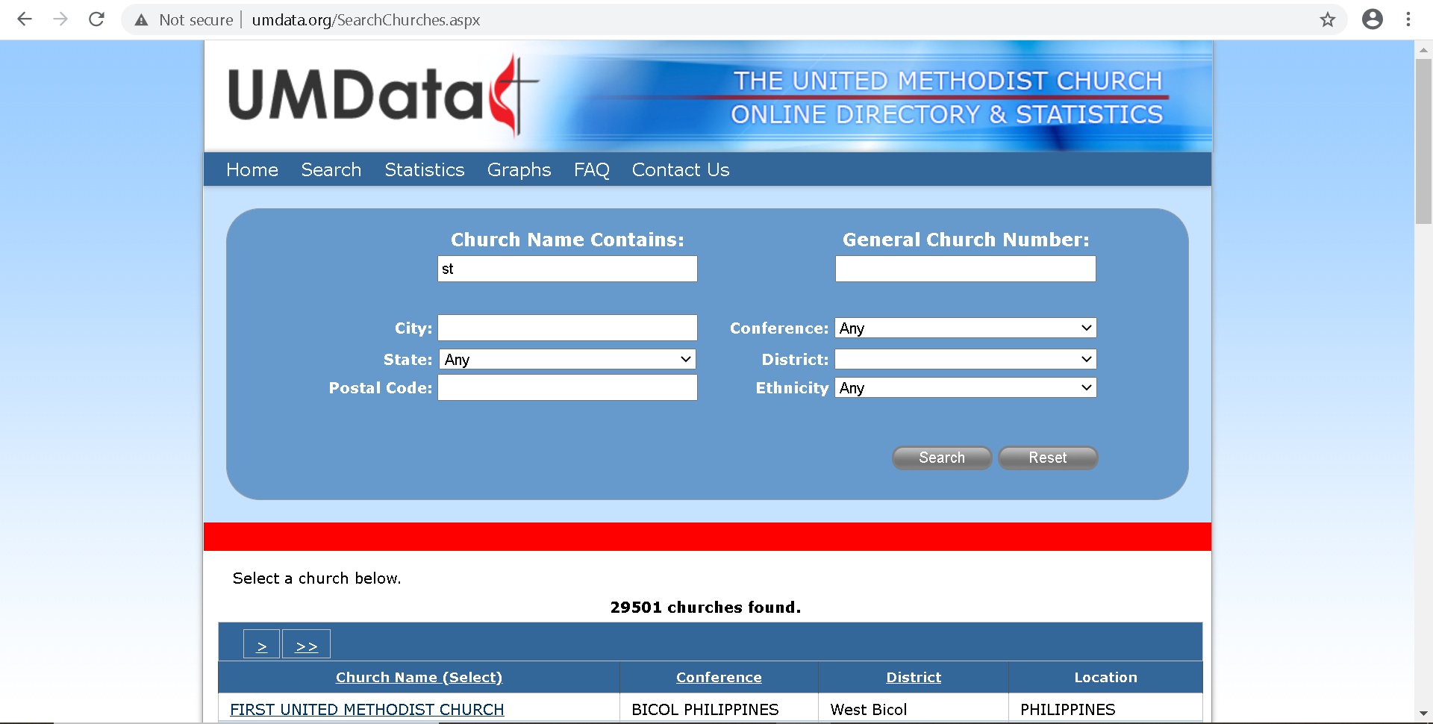Open the District dropdown

tap(966, 359)
